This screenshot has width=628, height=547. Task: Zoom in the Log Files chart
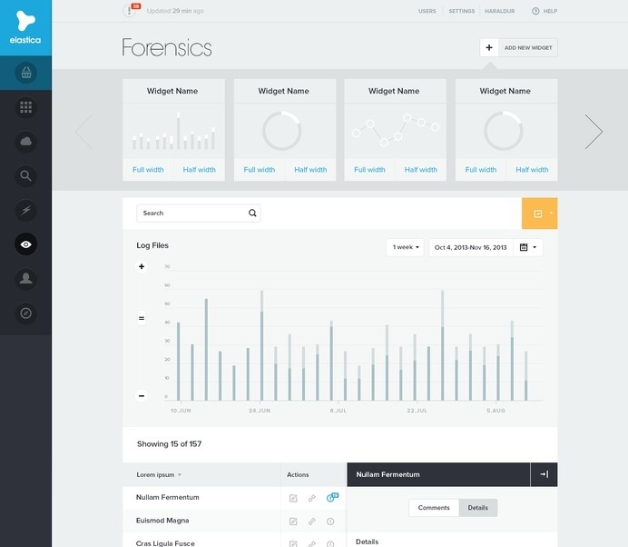(x=142, y=266)
